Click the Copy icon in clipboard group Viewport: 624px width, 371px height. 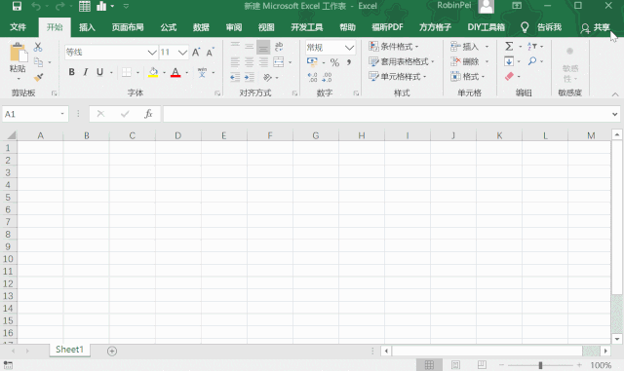tap(38, 62)
